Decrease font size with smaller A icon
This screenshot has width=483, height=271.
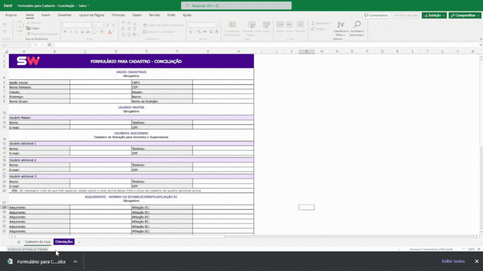point(113,25)
